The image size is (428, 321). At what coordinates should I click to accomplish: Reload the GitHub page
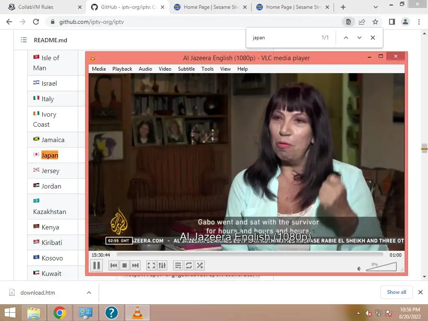pos(36,22)
